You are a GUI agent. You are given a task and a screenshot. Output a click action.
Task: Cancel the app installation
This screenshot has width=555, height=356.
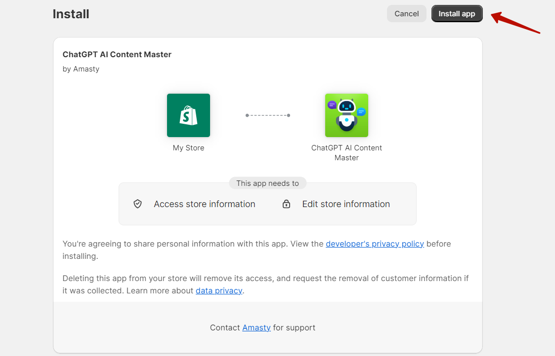(x=406, y=14)
